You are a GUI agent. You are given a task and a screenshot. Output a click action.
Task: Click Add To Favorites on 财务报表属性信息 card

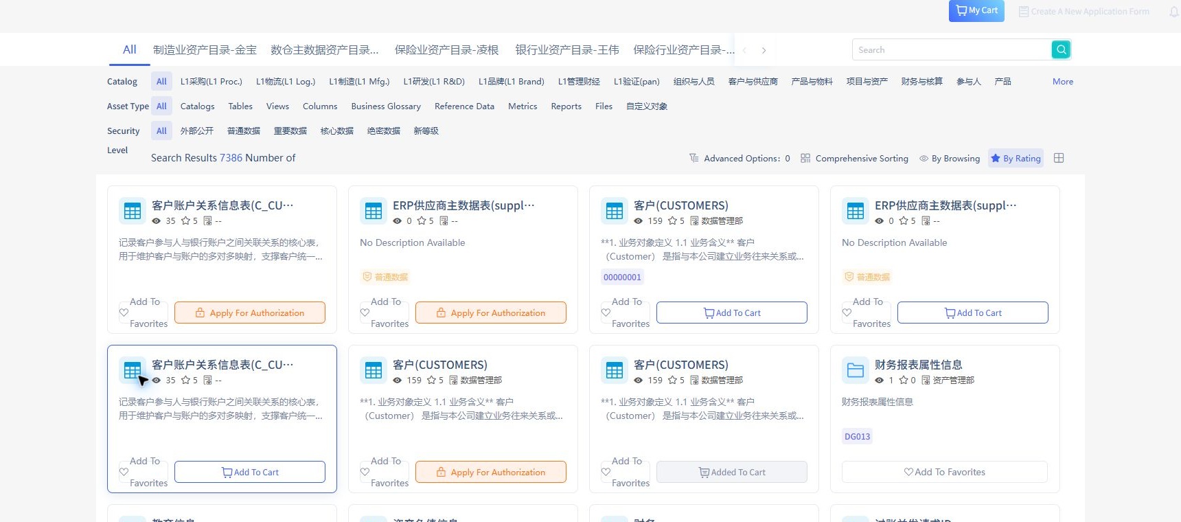pos(945,472)
